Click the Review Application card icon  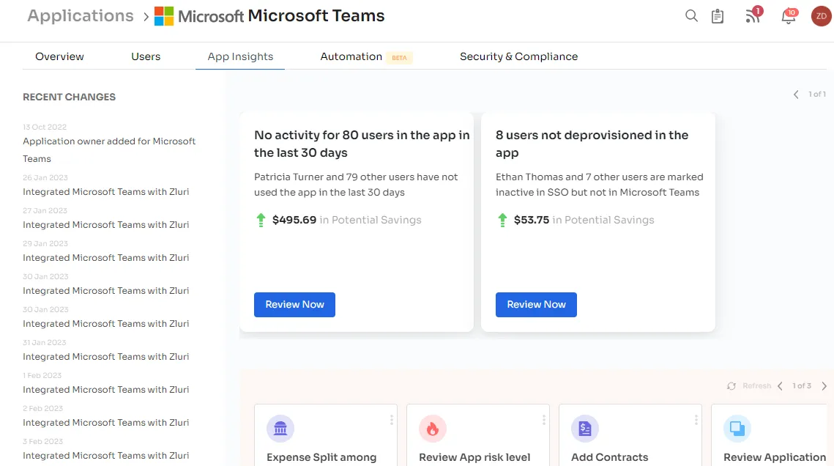click(737, 428)
